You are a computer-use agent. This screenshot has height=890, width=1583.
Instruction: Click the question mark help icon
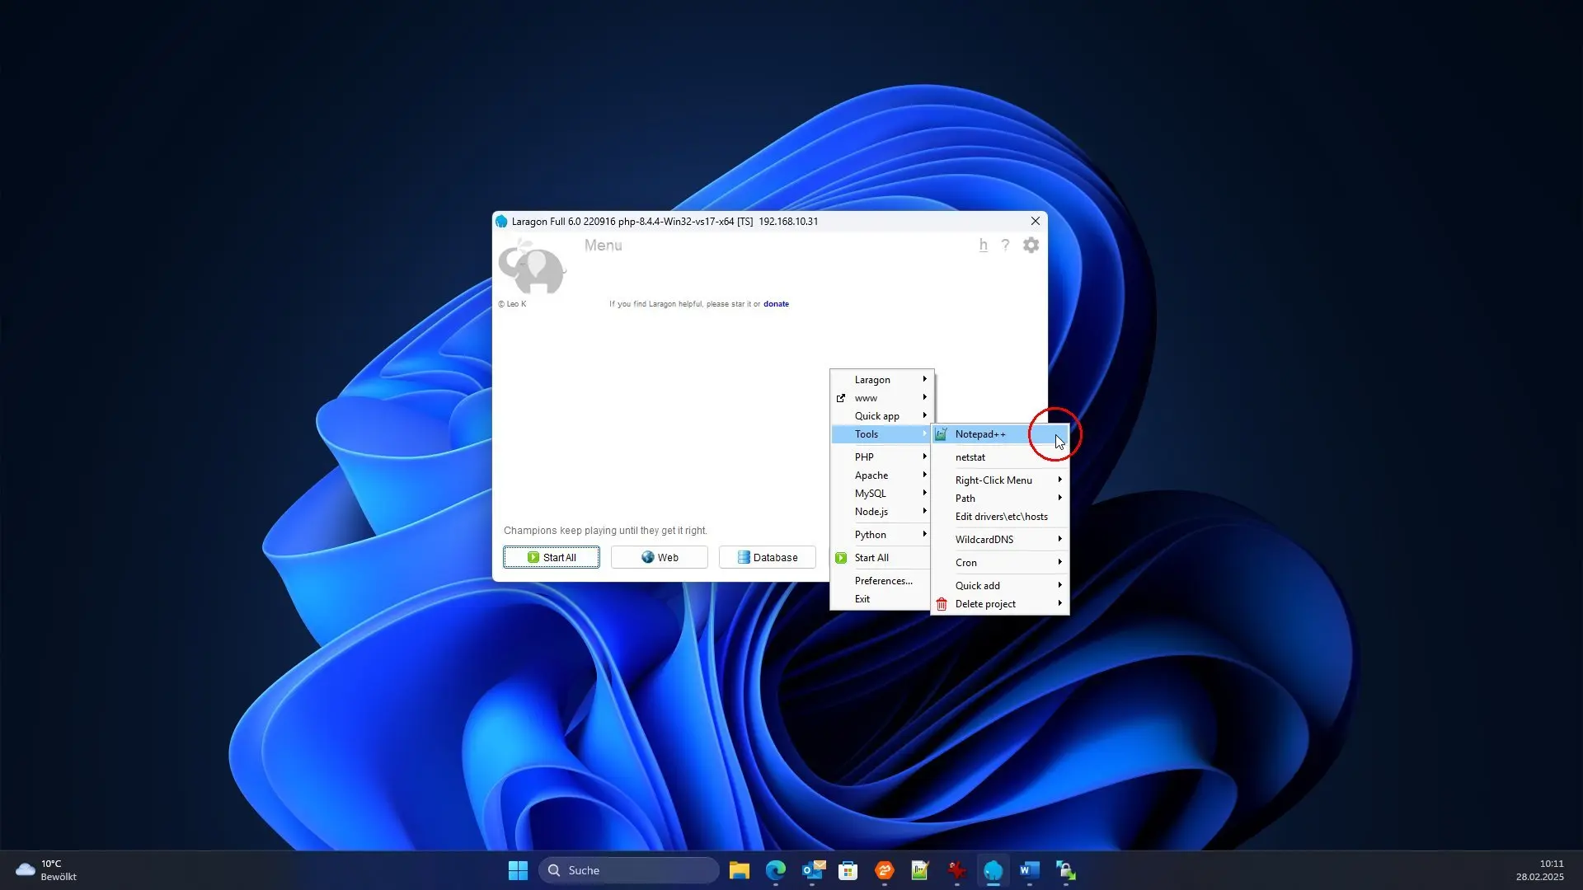(1005, 246)
